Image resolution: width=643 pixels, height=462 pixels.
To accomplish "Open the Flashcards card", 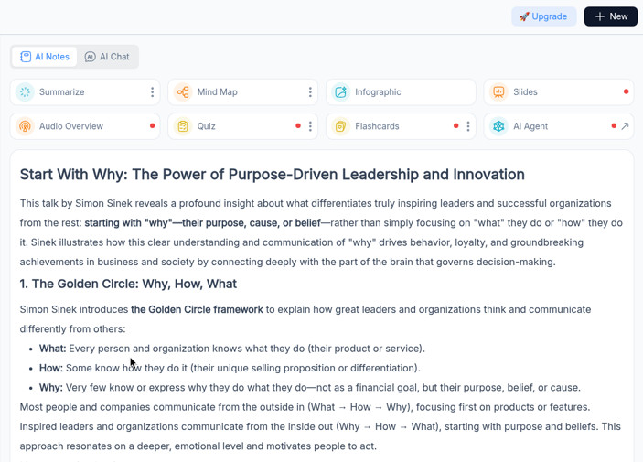I will (x=401, y=126).
